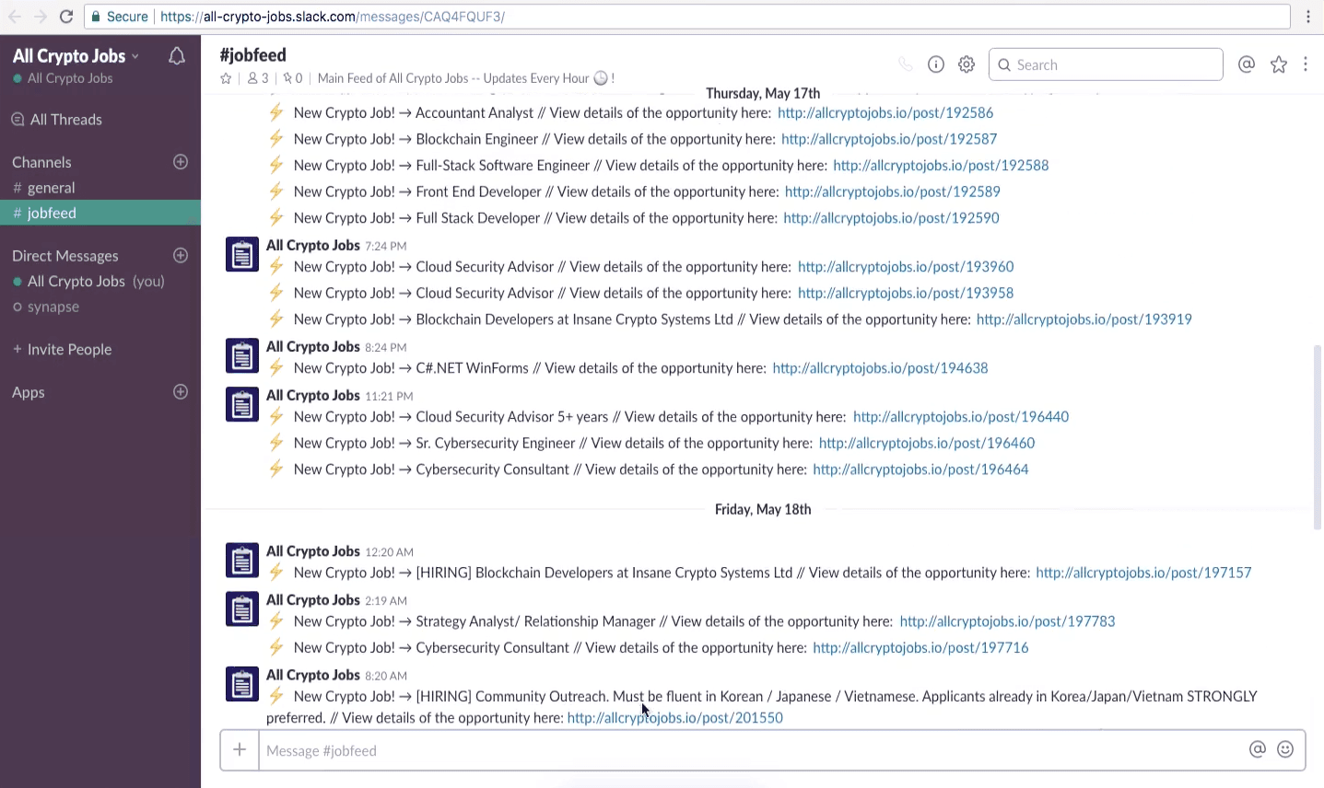The height and width of the screenshot is (788, 1324).
Task: Open Strategy Analyst post 197783 link
Action: pyautogui.click(x=1007, y=621)
